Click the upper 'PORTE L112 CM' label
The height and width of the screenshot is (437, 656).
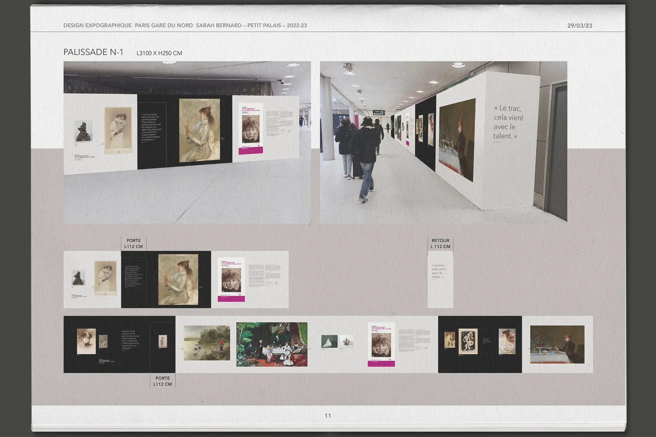tap(133, 244)
